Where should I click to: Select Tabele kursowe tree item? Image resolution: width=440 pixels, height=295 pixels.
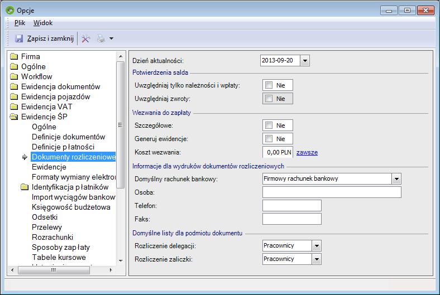point(59,257)
